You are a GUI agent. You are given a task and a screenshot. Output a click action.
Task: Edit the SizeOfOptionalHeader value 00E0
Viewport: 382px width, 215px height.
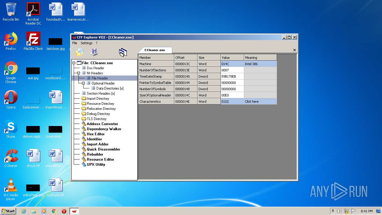(232, 95)
